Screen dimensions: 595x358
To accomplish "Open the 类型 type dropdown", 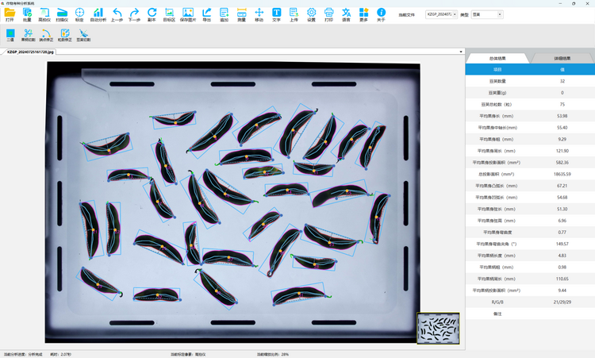I will pyautogui.click(x=499, y=14).
